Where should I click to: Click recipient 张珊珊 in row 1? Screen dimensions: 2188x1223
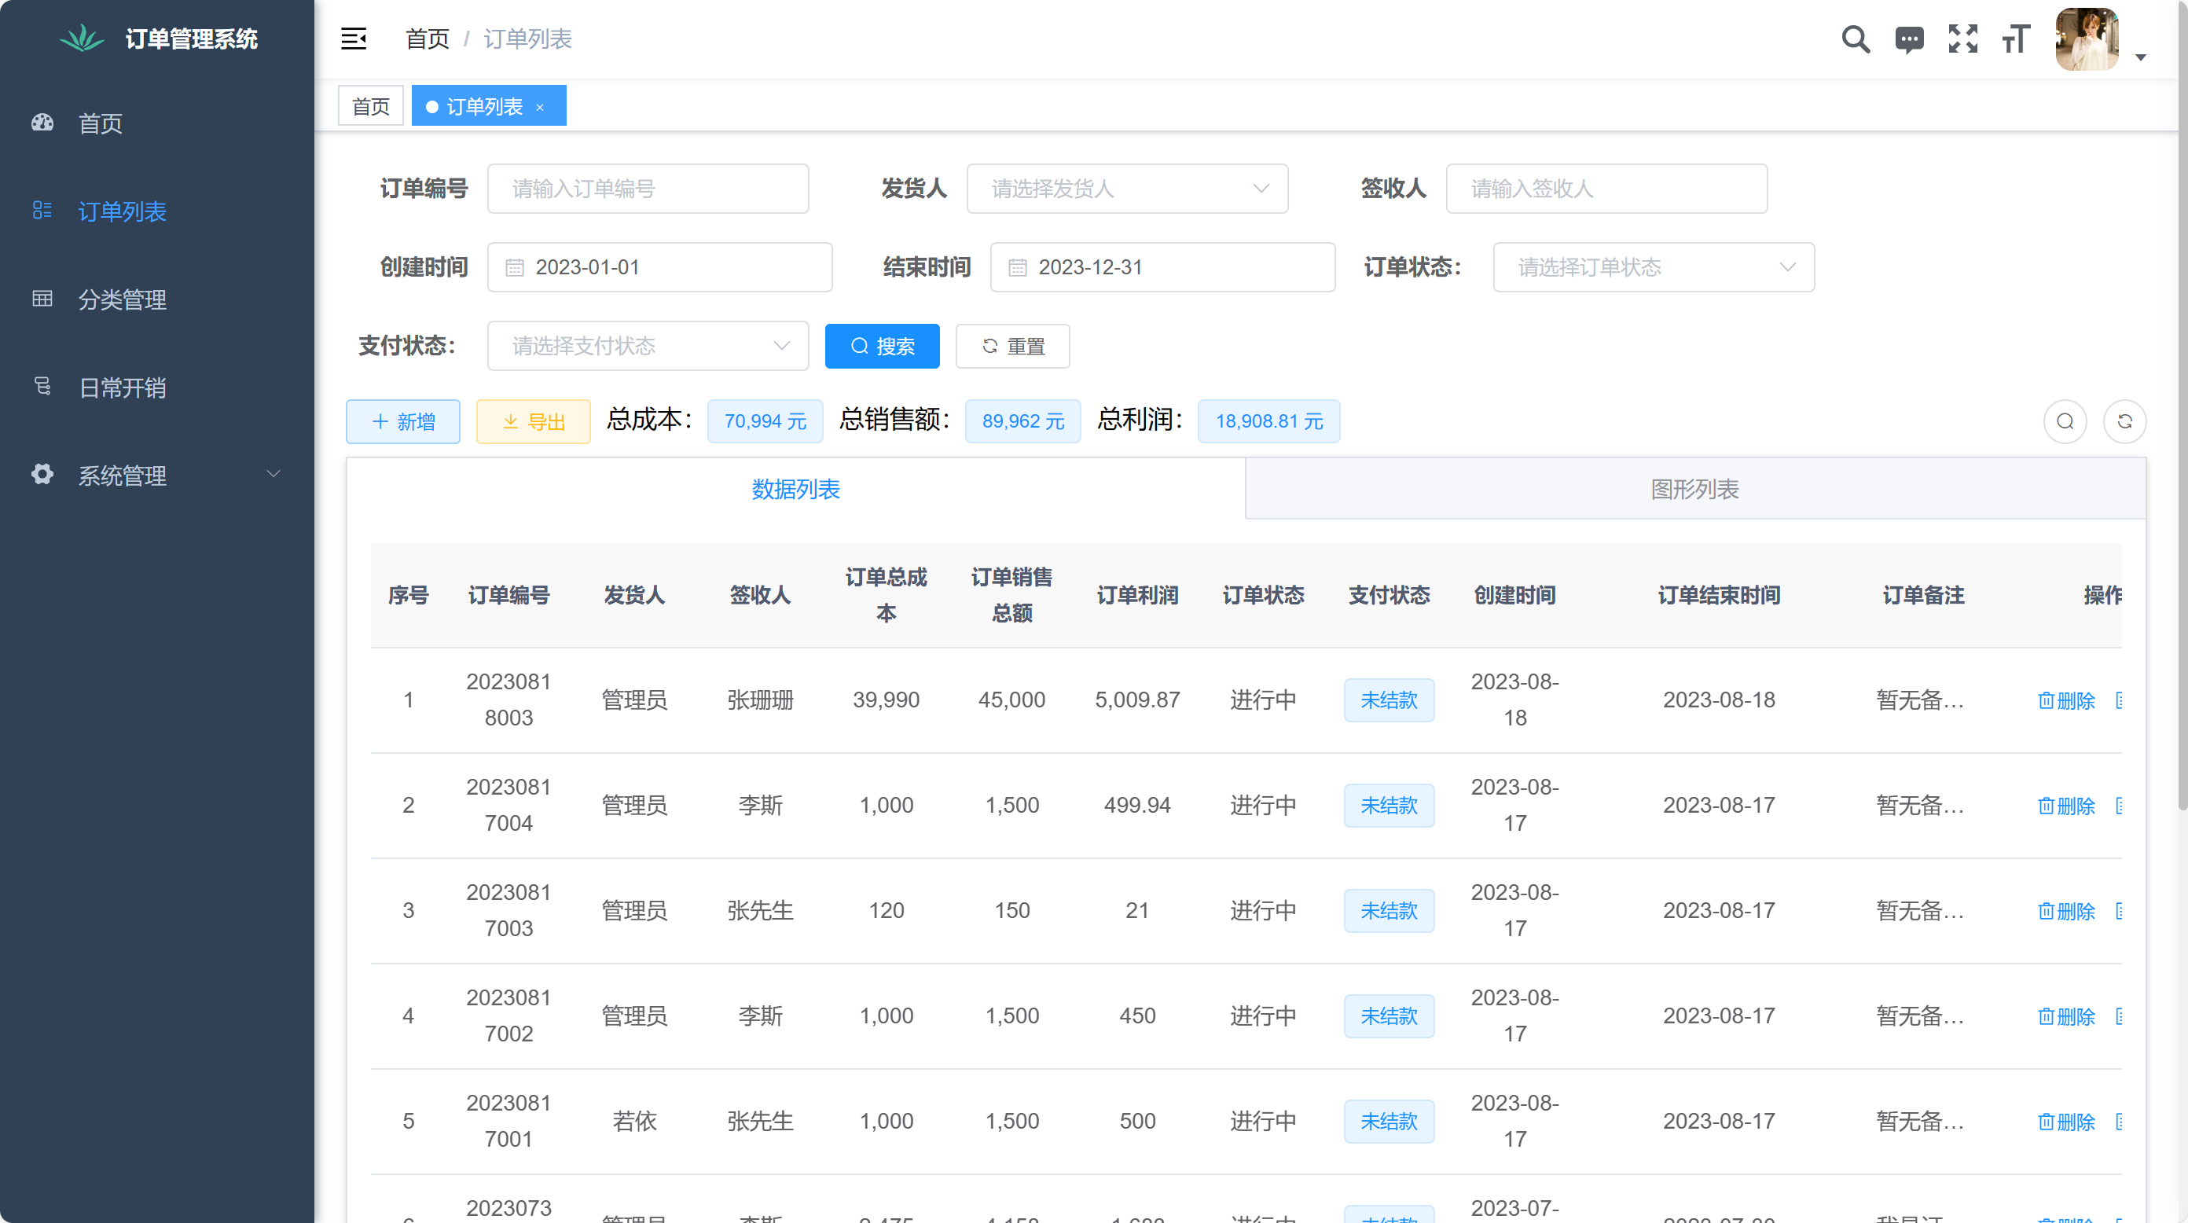[x=760, y=700]
